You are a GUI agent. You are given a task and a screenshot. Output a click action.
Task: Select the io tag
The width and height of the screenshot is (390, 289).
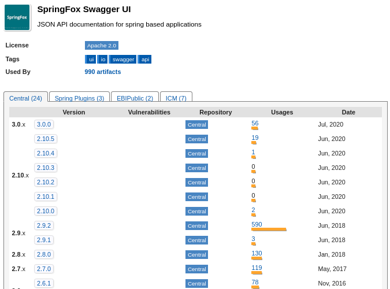[x=103, y=60]
